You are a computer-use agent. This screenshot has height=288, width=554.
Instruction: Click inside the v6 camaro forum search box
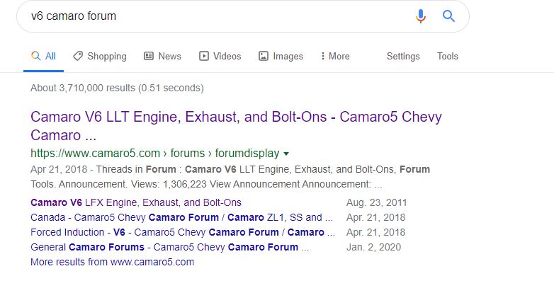[x=219, y=16]
